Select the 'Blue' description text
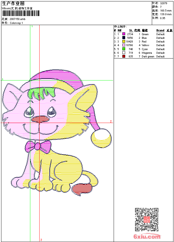Image resolution: width=174 pixels, height=242 pixels. click(x=144, y=38)
